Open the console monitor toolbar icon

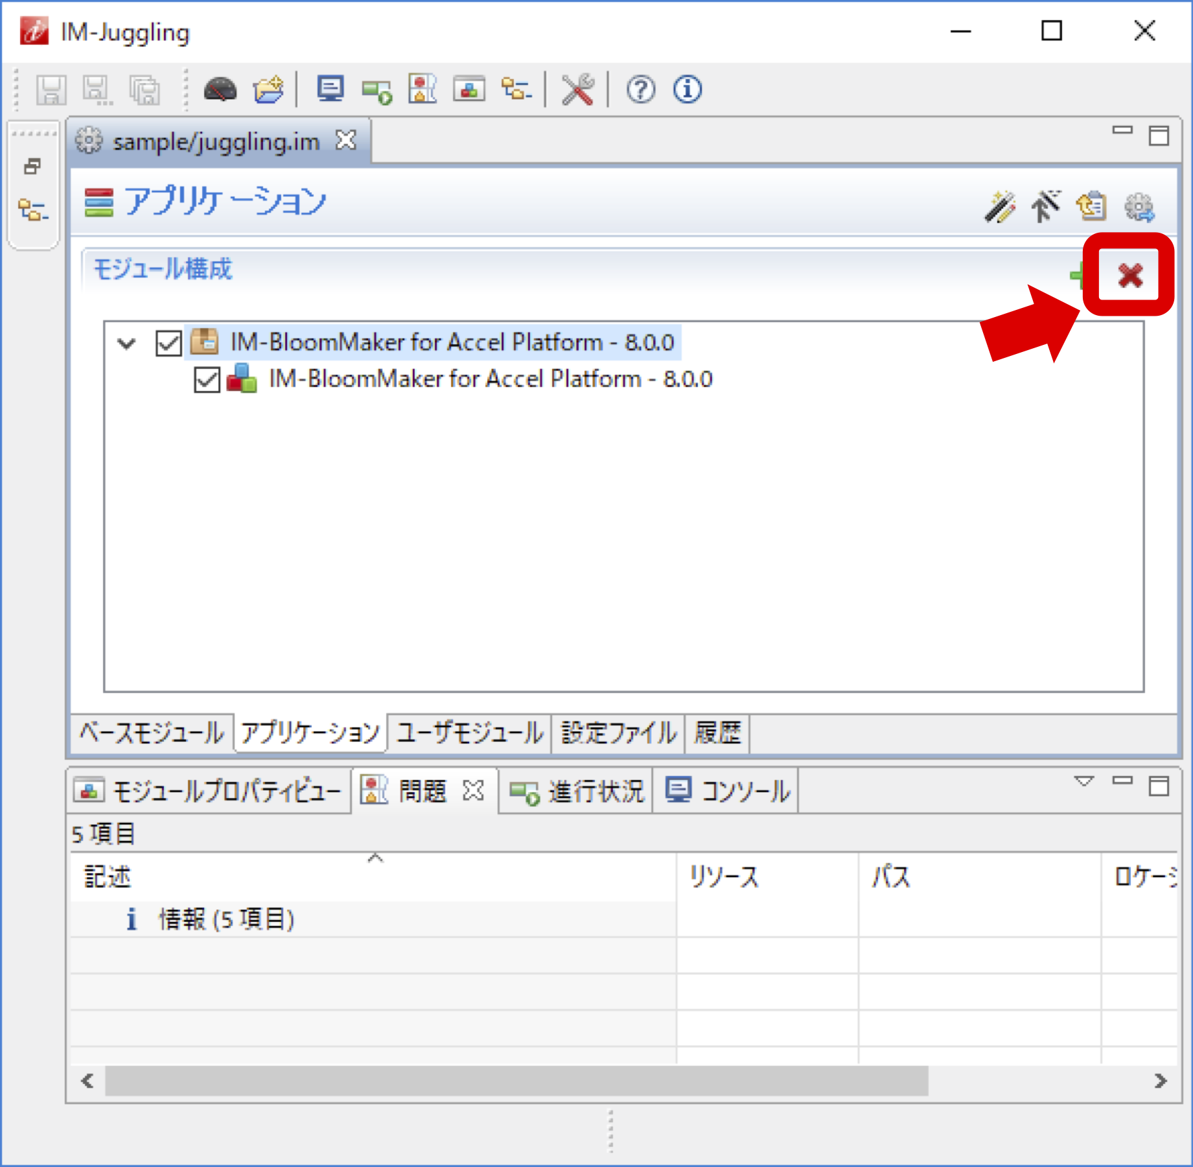[330, 89]
